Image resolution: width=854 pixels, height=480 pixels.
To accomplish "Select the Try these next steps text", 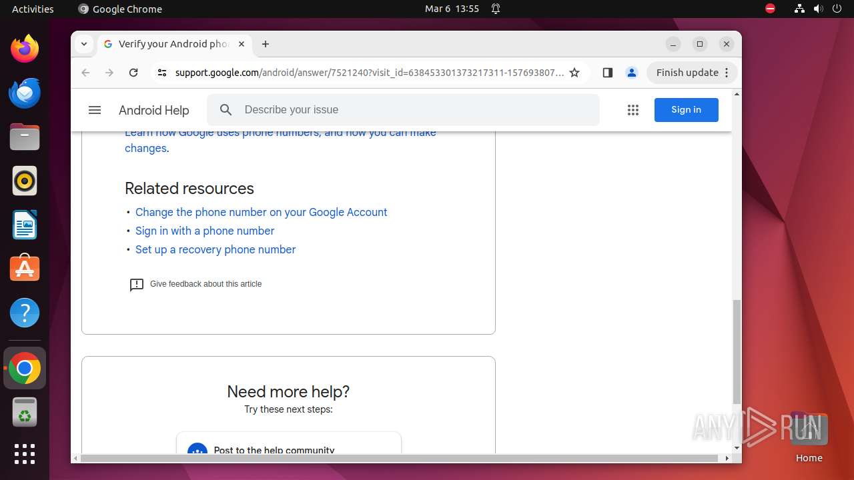I will click(x=288, y=409).
